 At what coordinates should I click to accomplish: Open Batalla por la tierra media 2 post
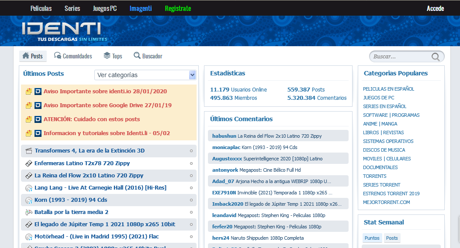71,212
